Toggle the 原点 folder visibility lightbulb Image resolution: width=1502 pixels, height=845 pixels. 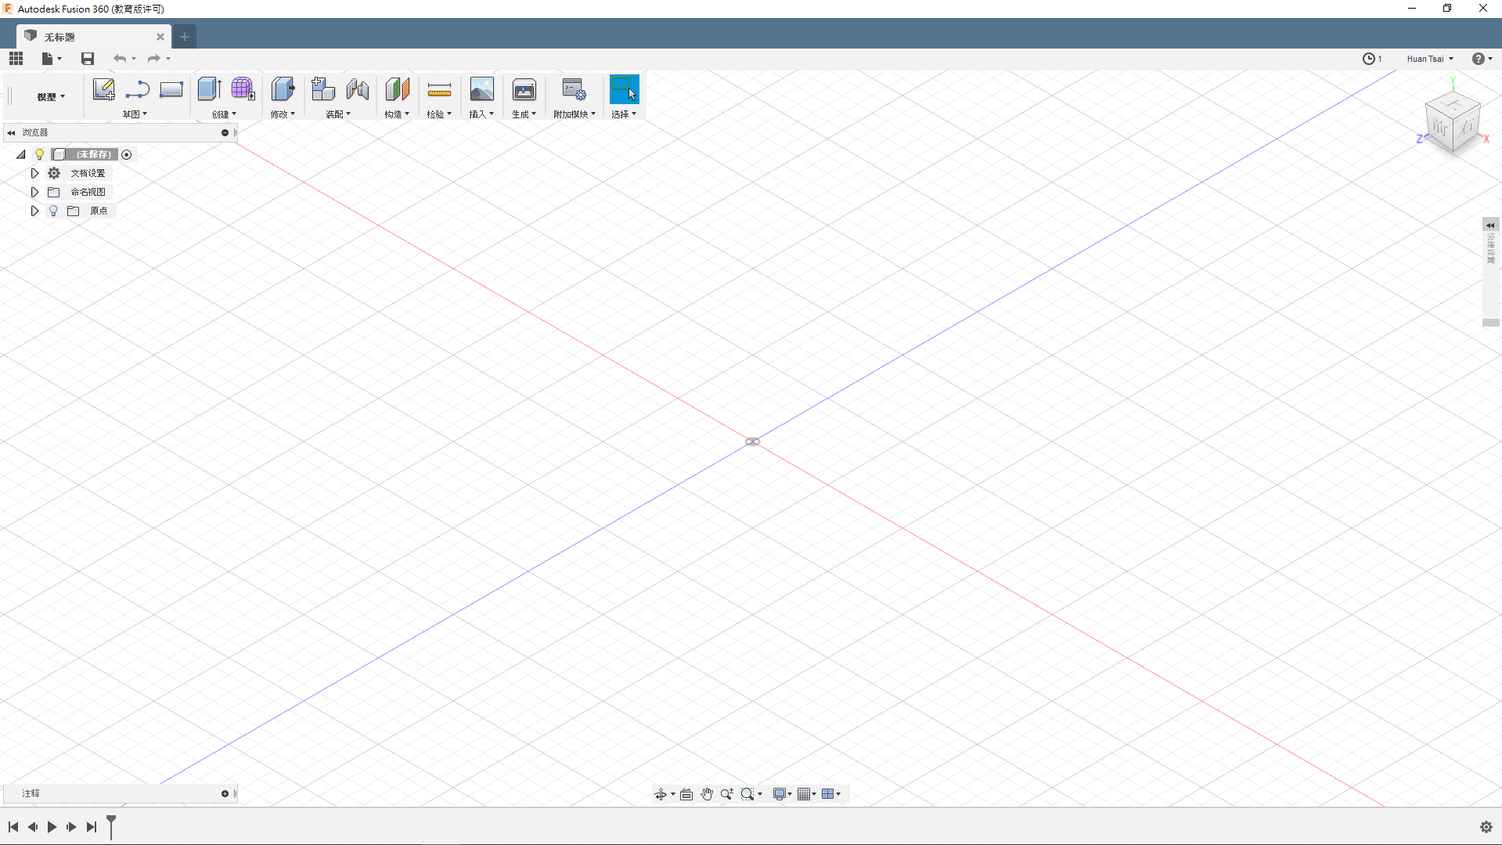53,211
